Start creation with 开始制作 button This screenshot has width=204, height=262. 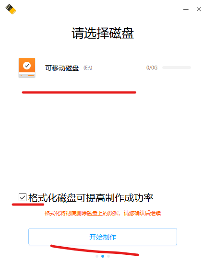pos(103,237)
